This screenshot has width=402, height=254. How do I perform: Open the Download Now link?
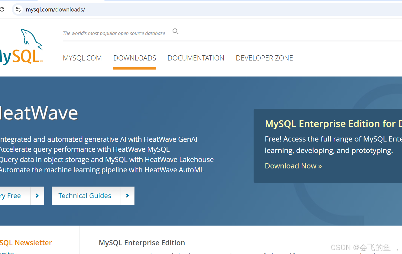(293, 166)
